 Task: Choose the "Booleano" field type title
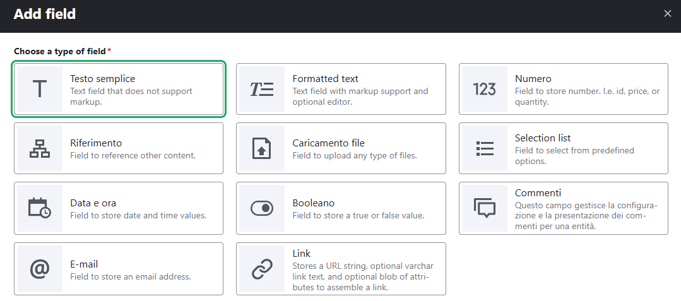(x=313, y=203)
